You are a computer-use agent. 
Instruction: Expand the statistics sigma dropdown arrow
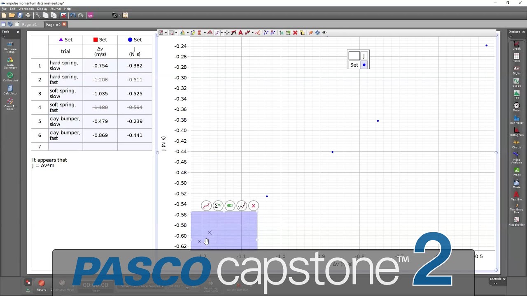point(205,32)
